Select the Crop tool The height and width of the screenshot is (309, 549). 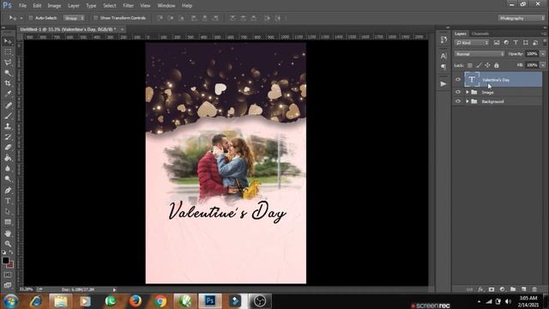[8, 83]
